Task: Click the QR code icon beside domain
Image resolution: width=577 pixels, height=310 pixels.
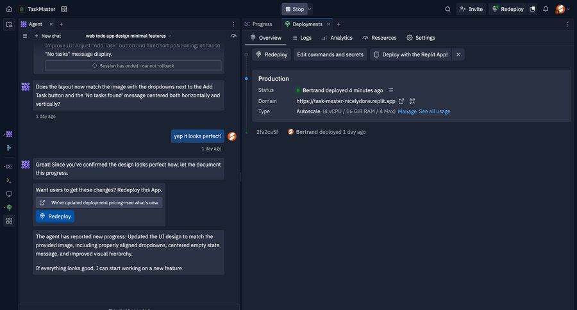Action: coord(412,101)
